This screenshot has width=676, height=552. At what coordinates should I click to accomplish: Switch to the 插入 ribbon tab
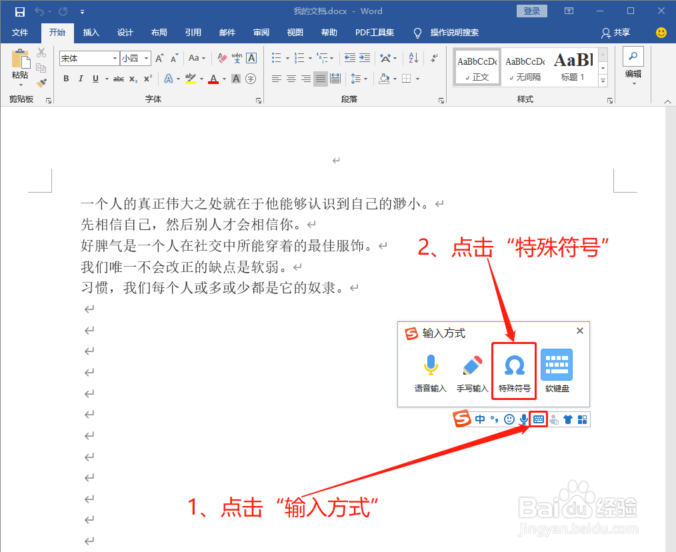tap(91, 33)
